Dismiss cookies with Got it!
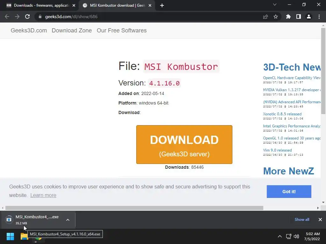This screenshot has width=326, height=244. 289,192
